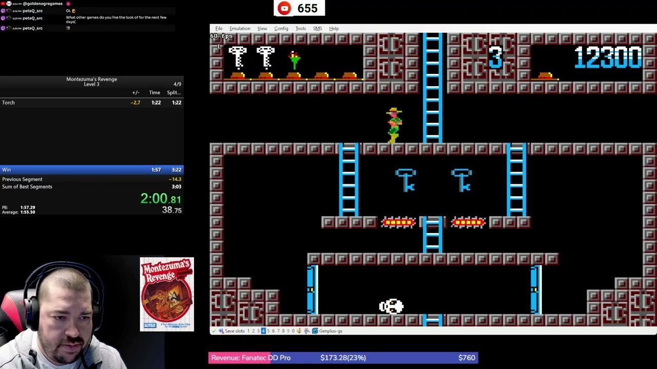The width and height of the screenshot is (657, 369).
Task: Select save slot 8
Action: coord(283,331)
